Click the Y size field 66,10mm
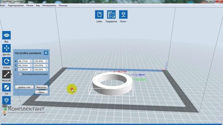223x125 pixels. [x=24, y=66]
